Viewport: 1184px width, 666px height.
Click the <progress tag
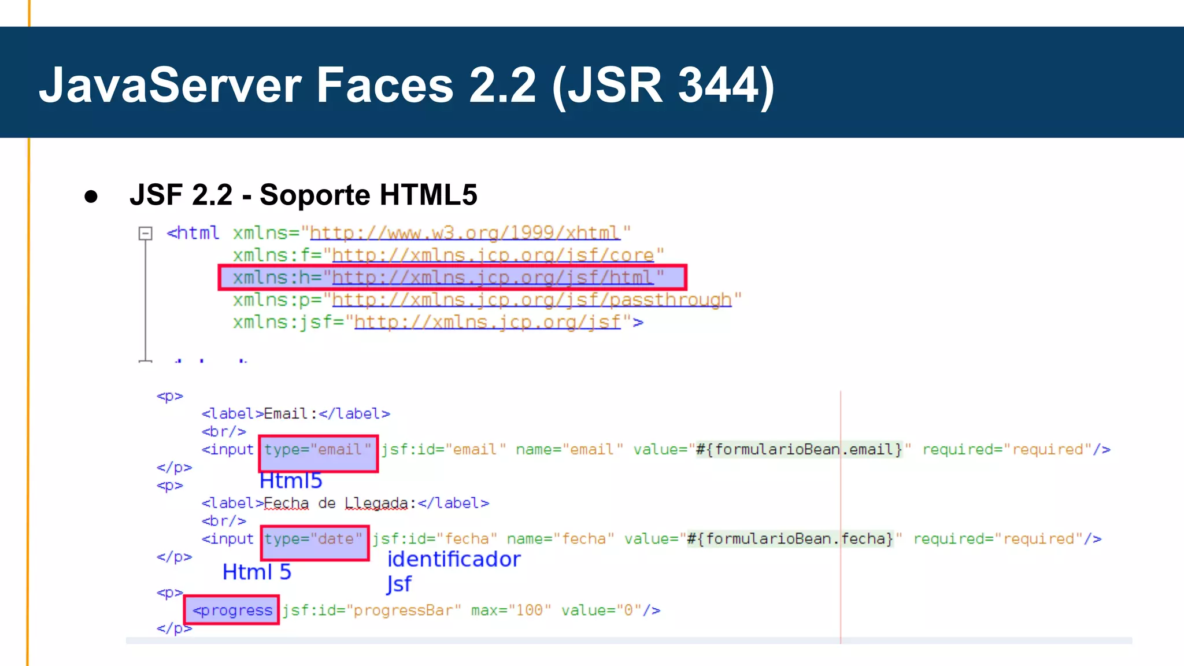click(x=232, y=610)
